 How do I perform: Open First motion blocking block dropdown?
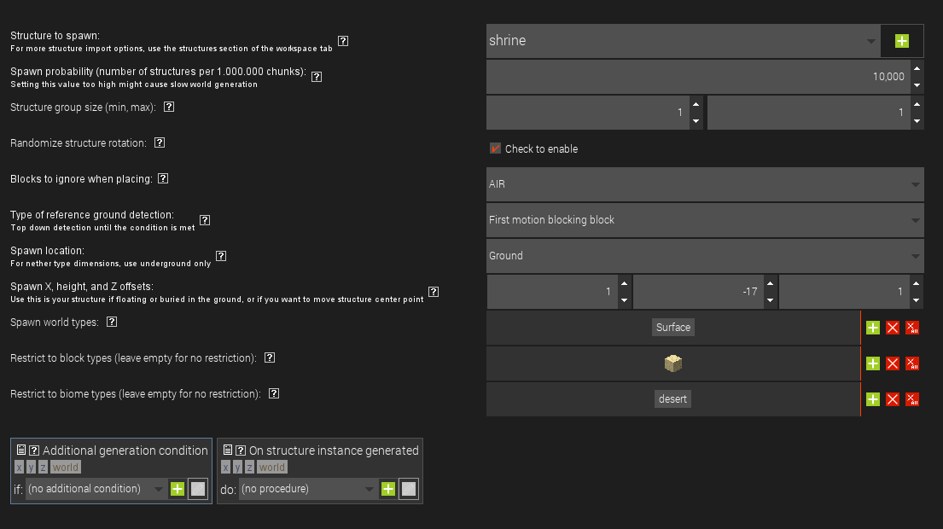[705, 220]
